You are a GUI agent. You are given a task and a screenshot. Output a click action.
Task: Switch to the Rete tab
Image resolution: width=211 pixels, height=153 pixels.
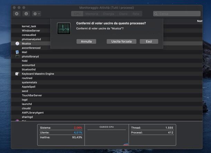136,14
